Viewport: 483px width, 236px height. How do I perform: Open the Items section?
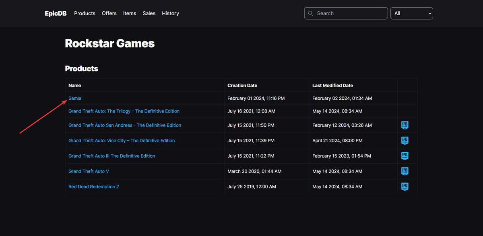(x=130, y=13)
